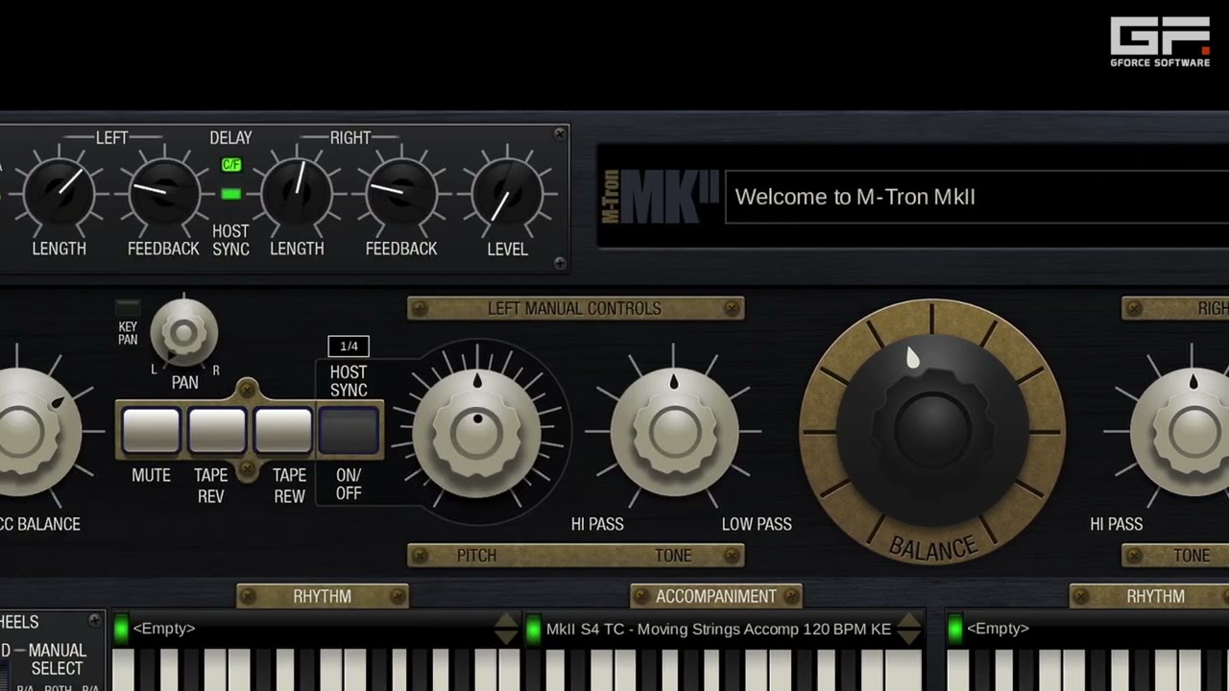Screen dimensions: 1229x691
Task: Click the left Pitch plate label
Action: click(x=476, y=555)
